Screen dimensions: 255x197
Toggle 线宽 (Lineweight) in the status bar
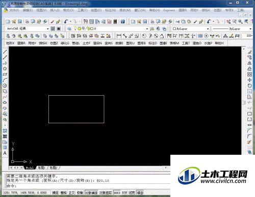[132, 192]
